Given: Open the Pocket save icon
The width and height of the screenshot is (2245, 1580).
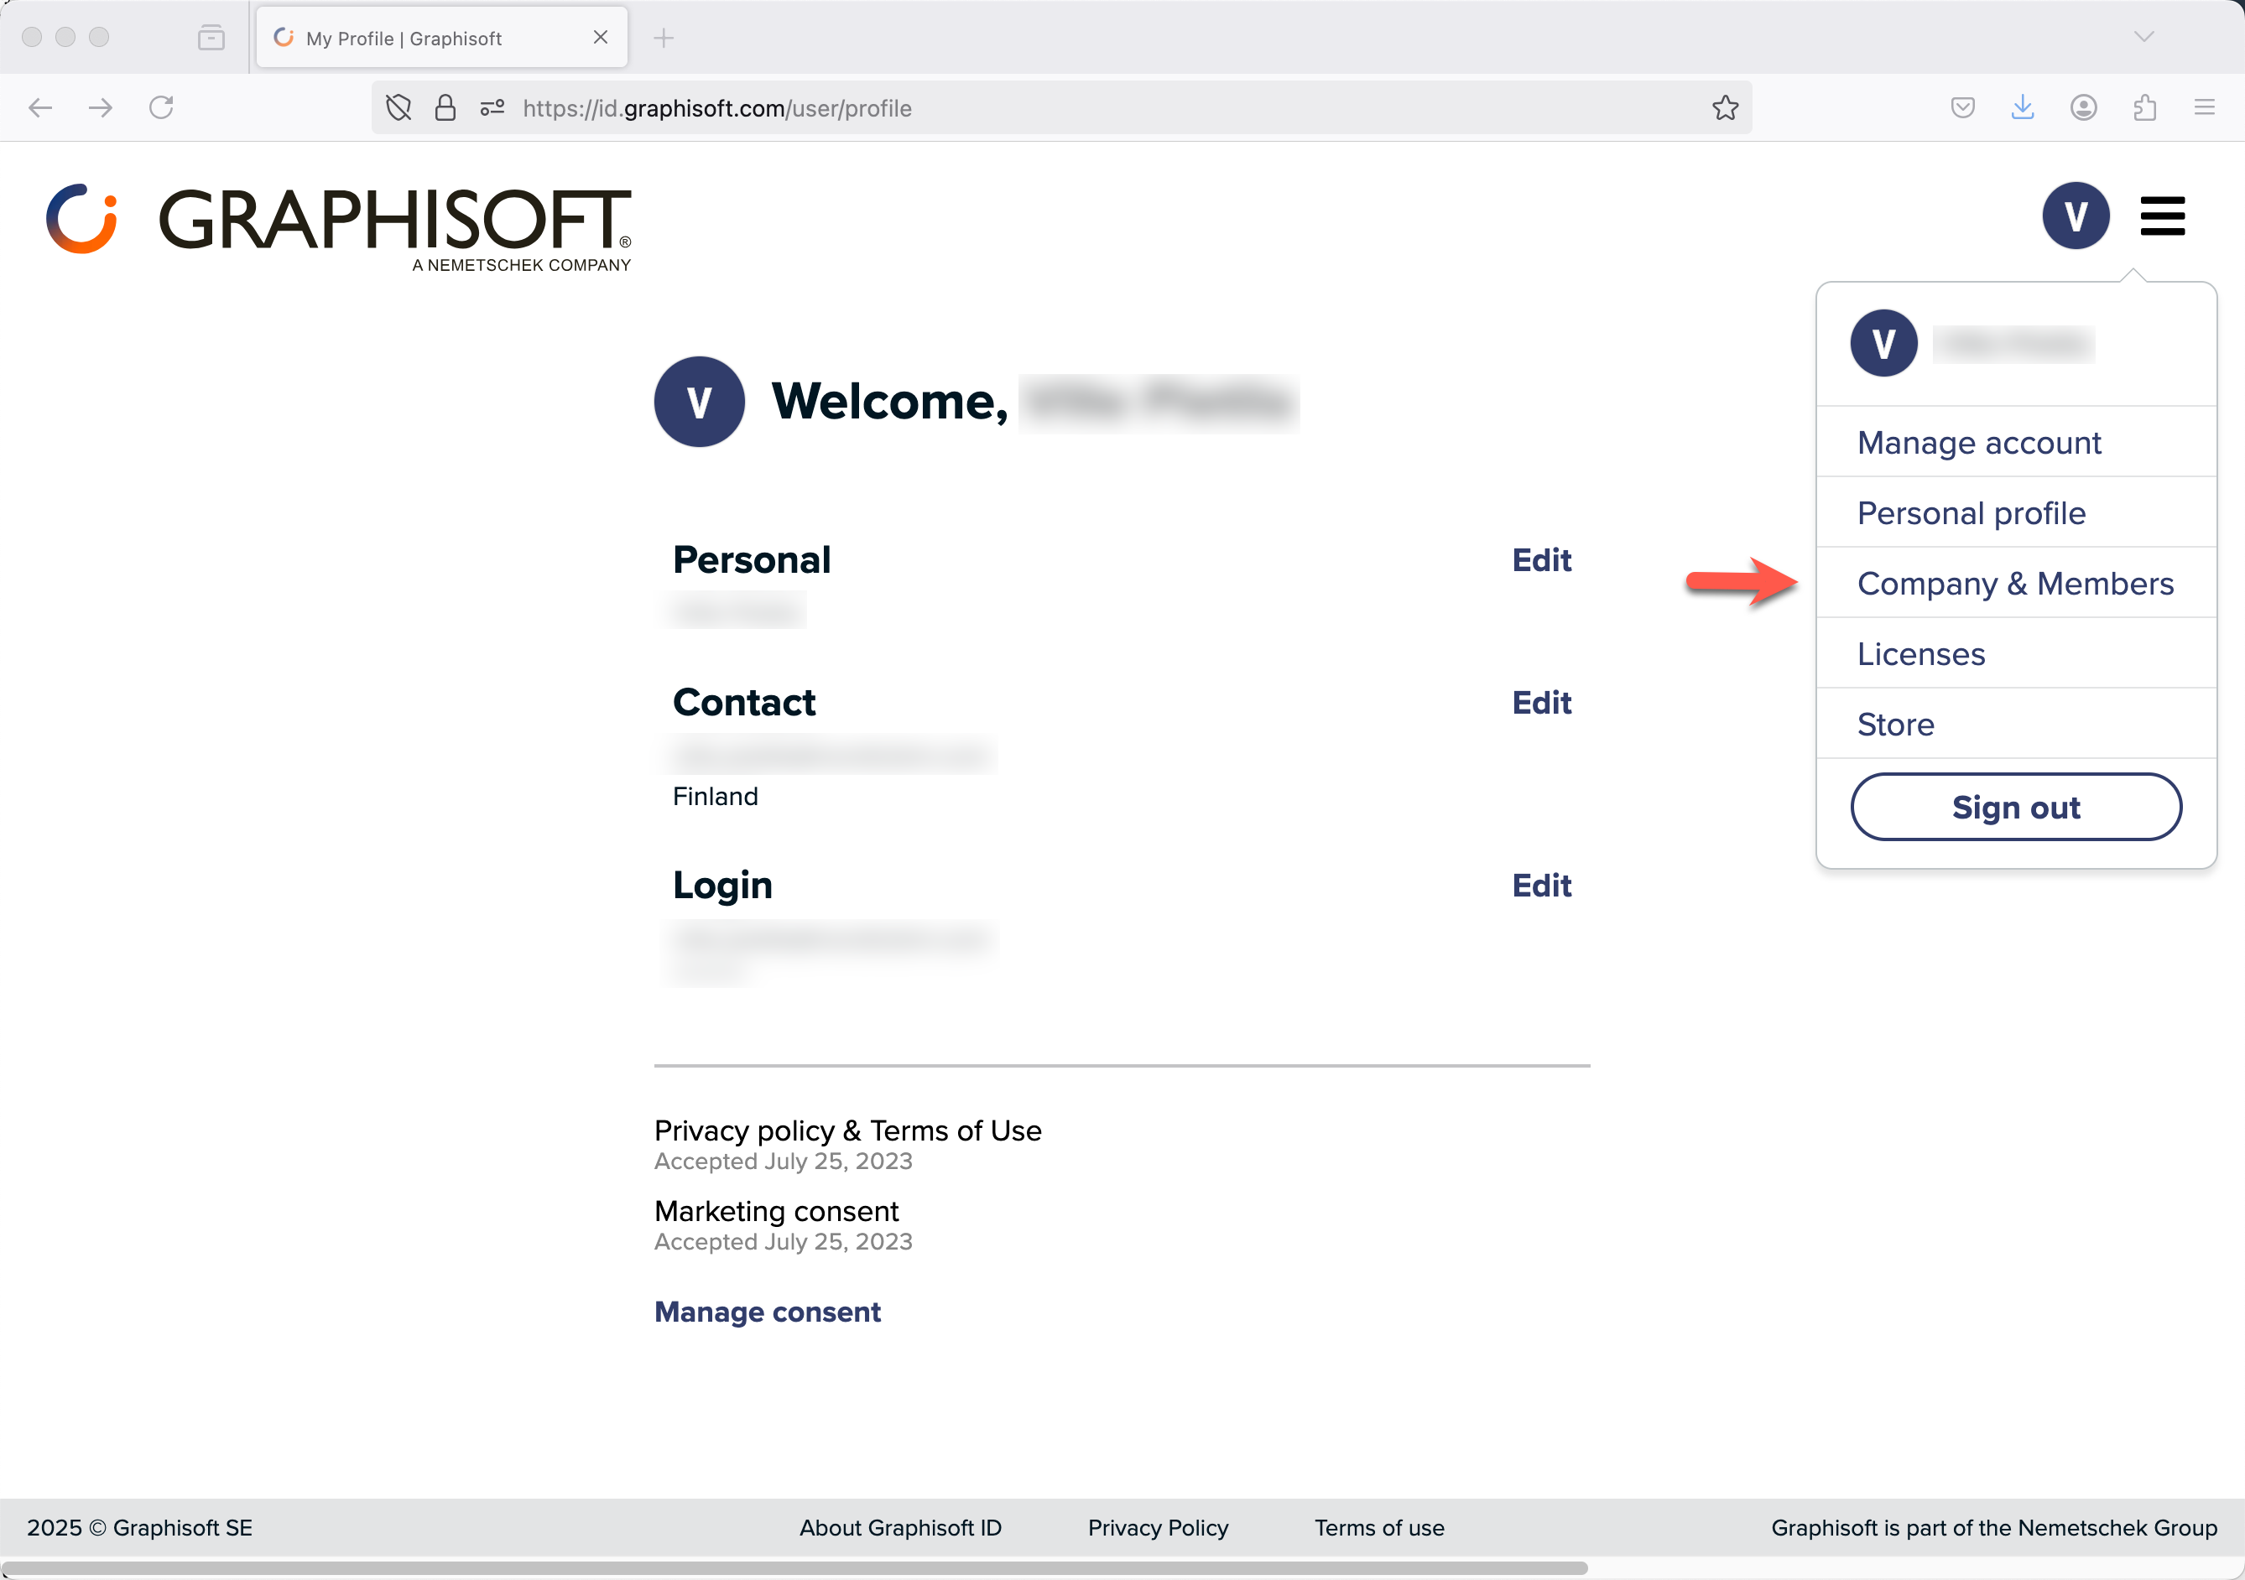Looking at the screenshot, I should [1962, 107].
